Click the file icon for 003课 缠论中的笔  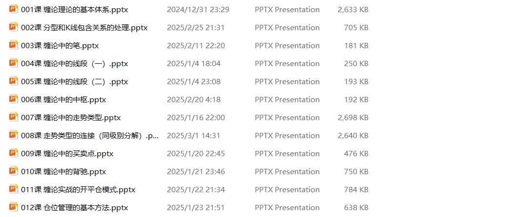pyautogui.click(x=14, y=45)
